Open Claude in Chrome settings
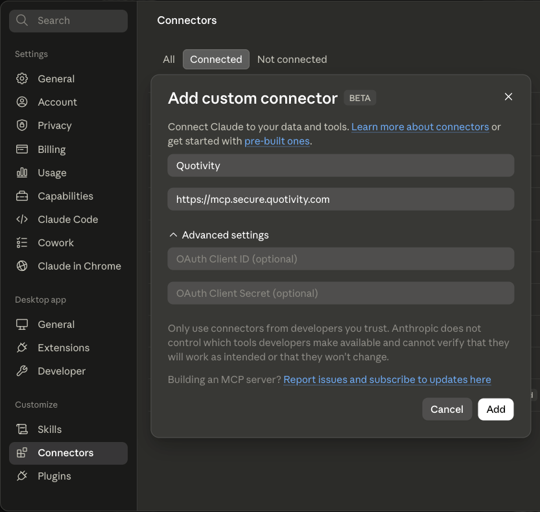The height and width of the screenshot is (512, 540). coord(68,266)
